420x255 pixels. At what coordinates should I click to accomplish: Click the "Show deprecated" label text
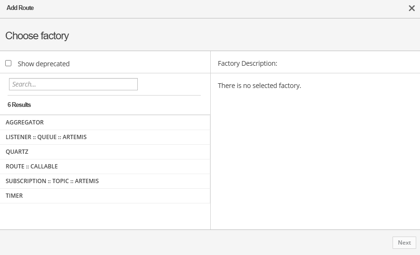(44, 64)
